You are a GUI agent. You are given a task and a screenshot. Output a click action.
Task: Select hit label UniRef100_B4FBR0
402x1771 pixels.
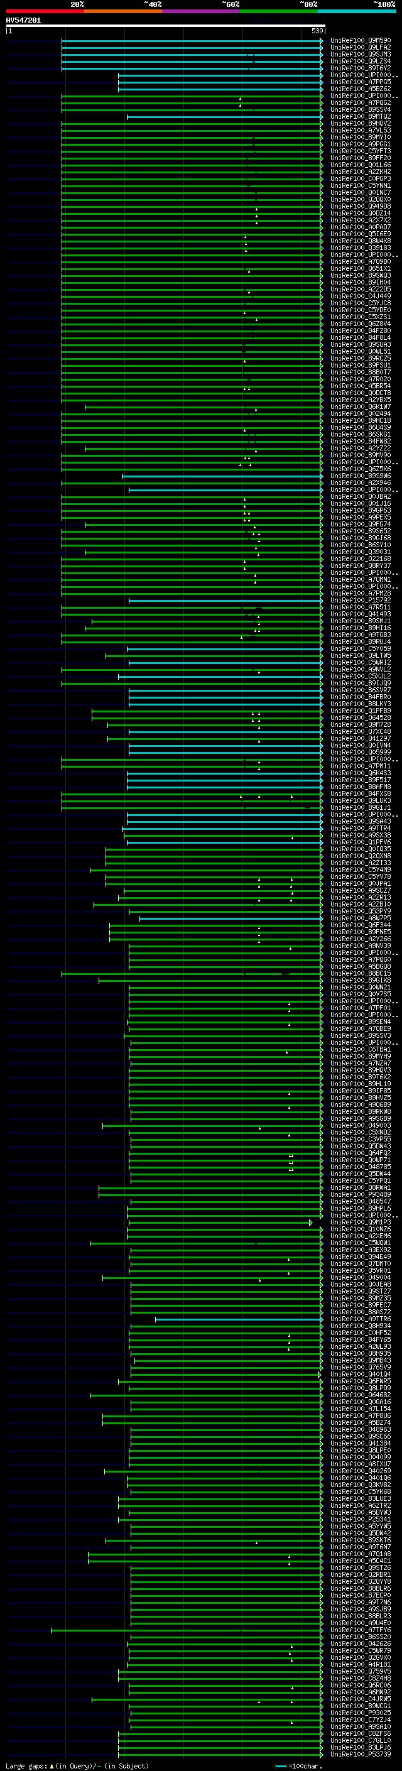tap(361, 697)
